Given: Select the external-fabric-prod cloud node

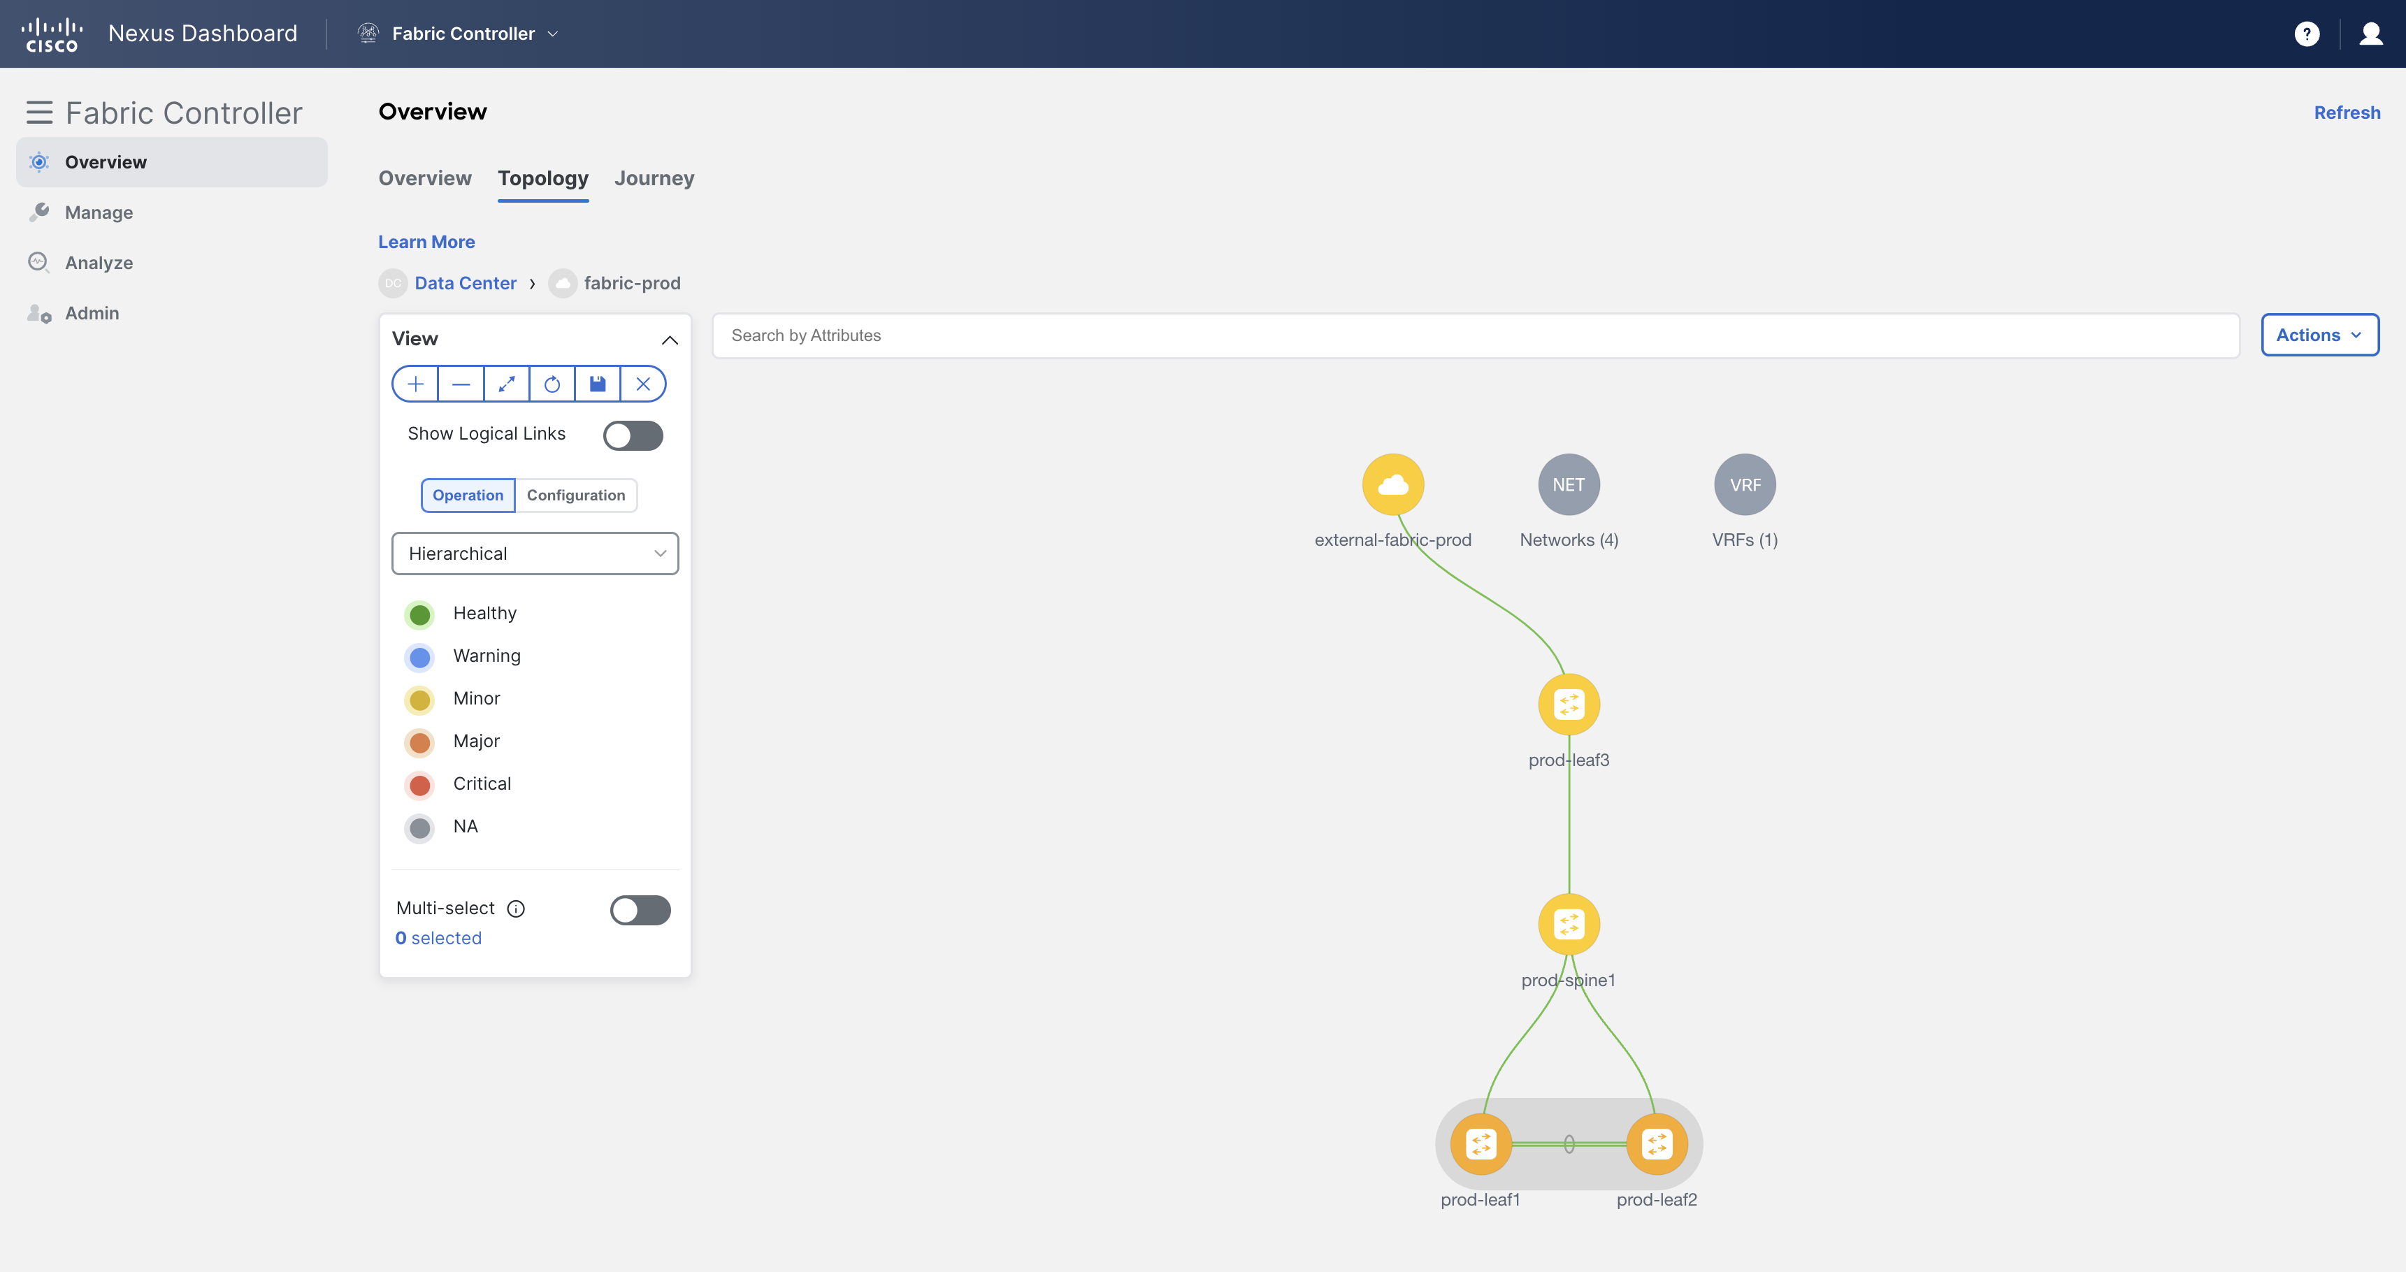Looking at the screenshot, I should pyautogui.click(x=1392, y=485).
